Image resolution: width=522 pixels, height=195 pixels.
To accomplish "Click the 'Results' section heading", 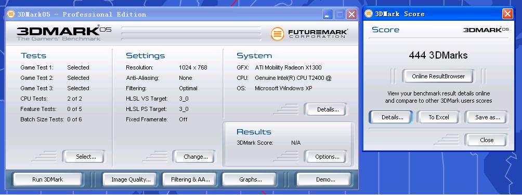I will coord(254,132).
